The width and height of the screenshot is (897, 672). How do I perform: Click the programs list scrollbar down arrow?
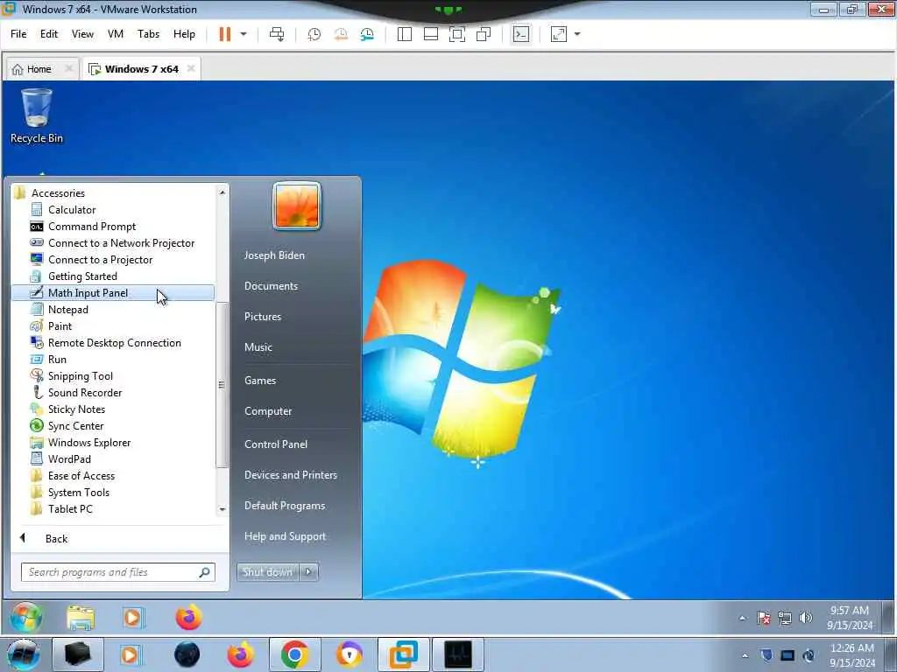[222, 509]
